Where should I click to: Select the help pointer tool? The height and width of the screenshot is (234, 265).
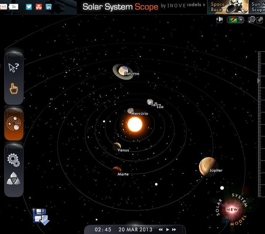[14, 67]
